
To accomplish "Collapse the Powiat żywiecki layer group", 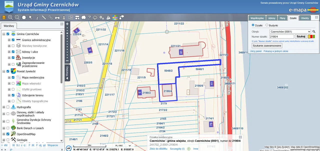I will [x=4, y=71].
